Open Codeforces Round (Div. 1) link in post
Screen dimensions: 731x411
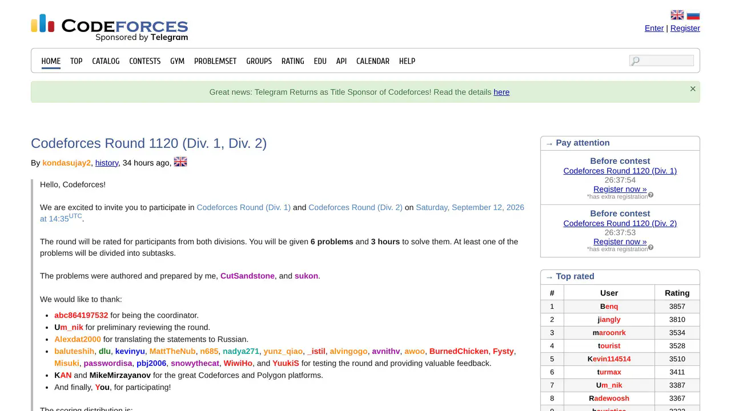click(244, 207)
